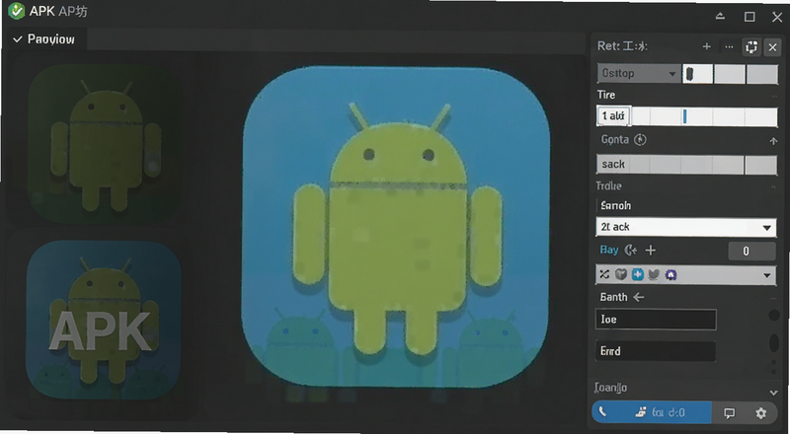Open the Osttop dropdown

638,74
